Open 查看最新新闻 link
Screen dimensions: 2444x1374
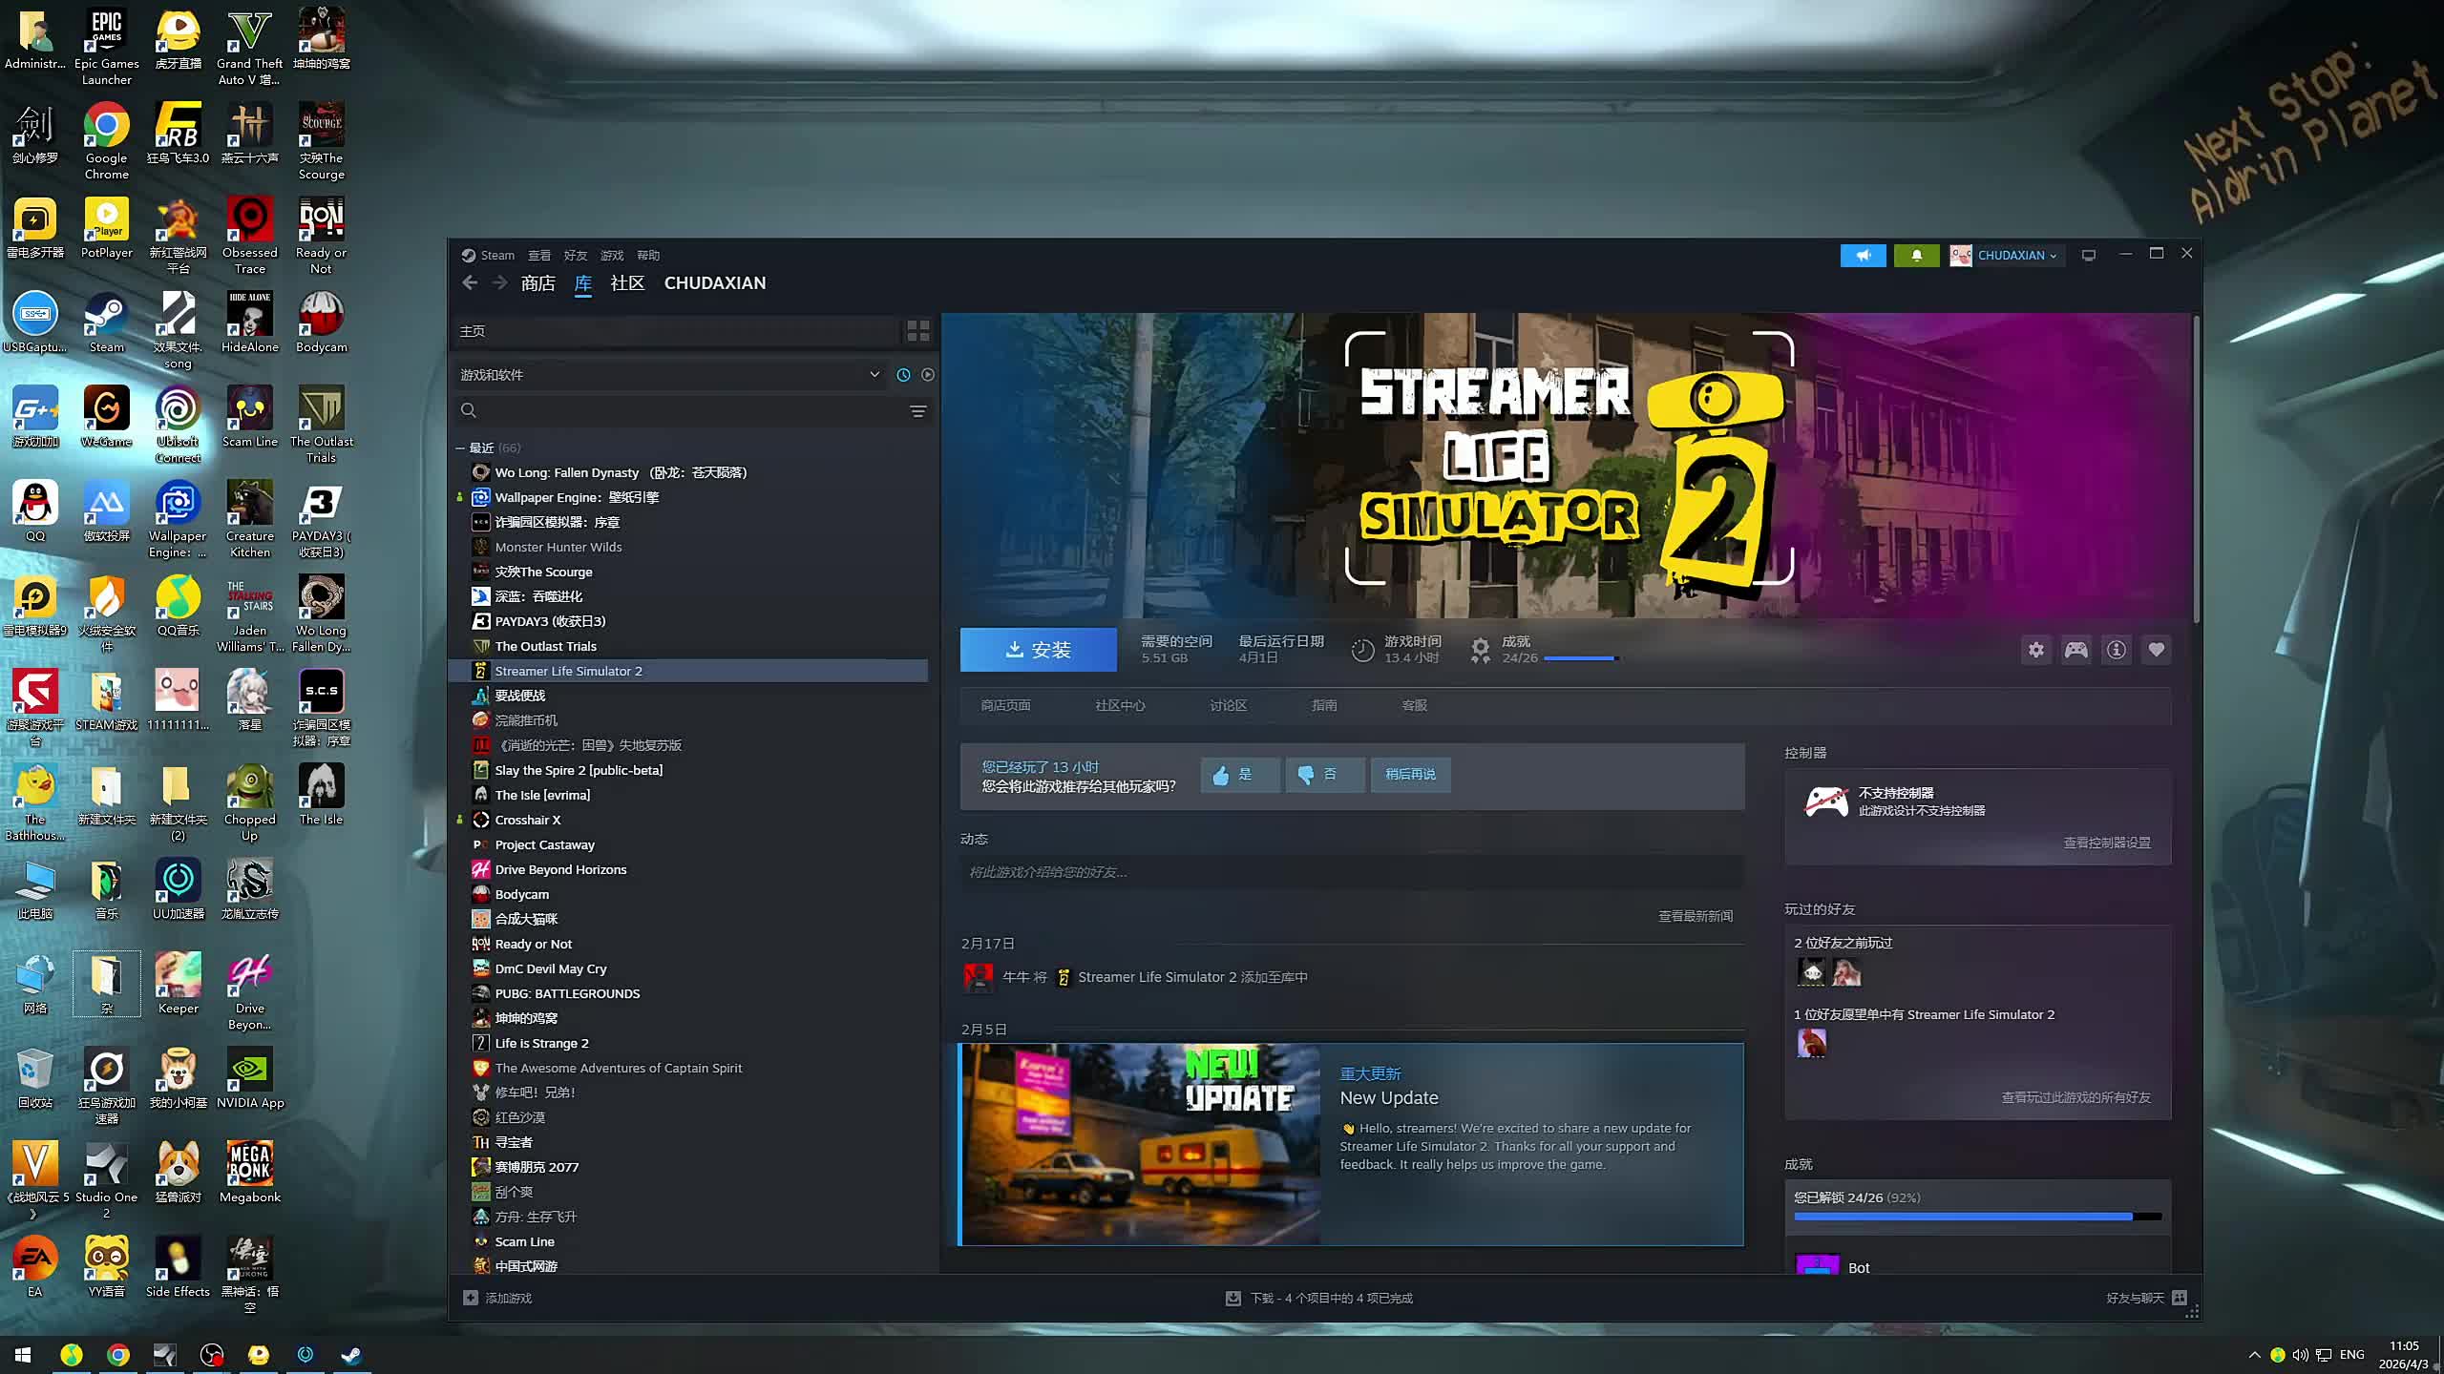[1695, 916]
